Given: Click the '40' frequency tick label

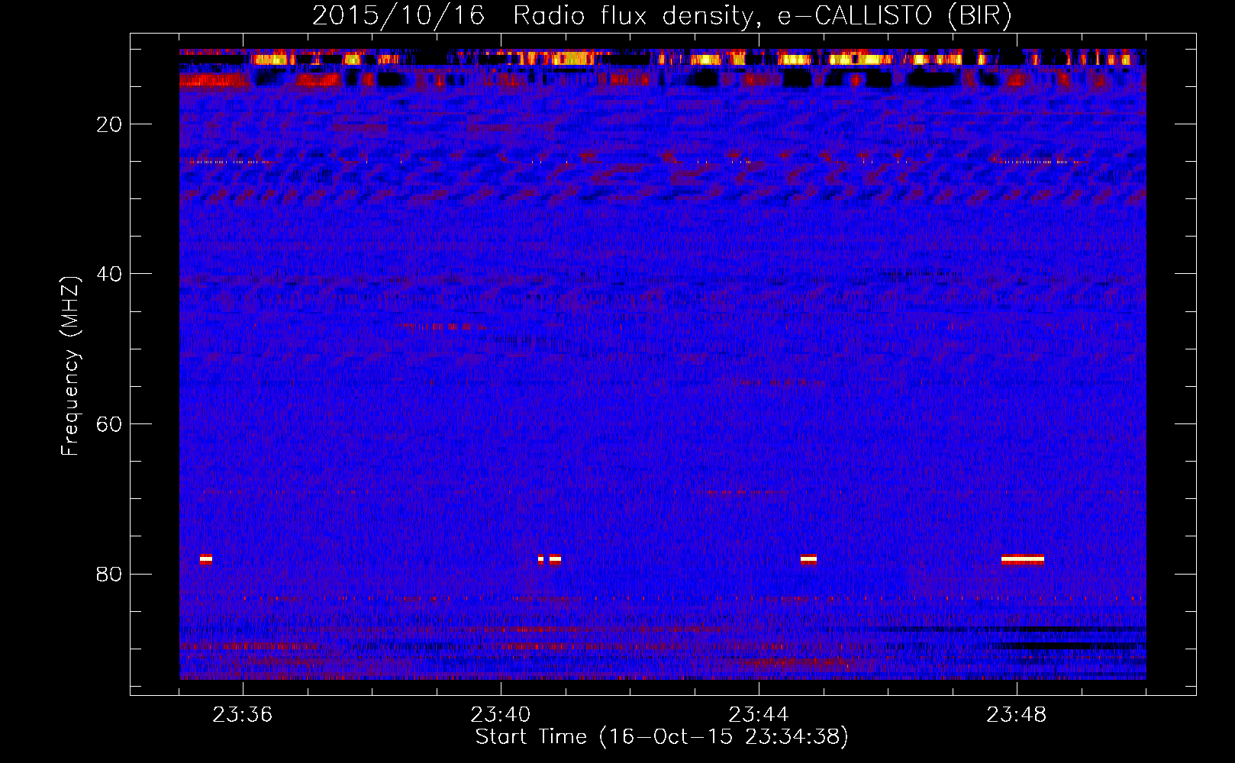Looking at the screenshot, I should pos(110,274).
